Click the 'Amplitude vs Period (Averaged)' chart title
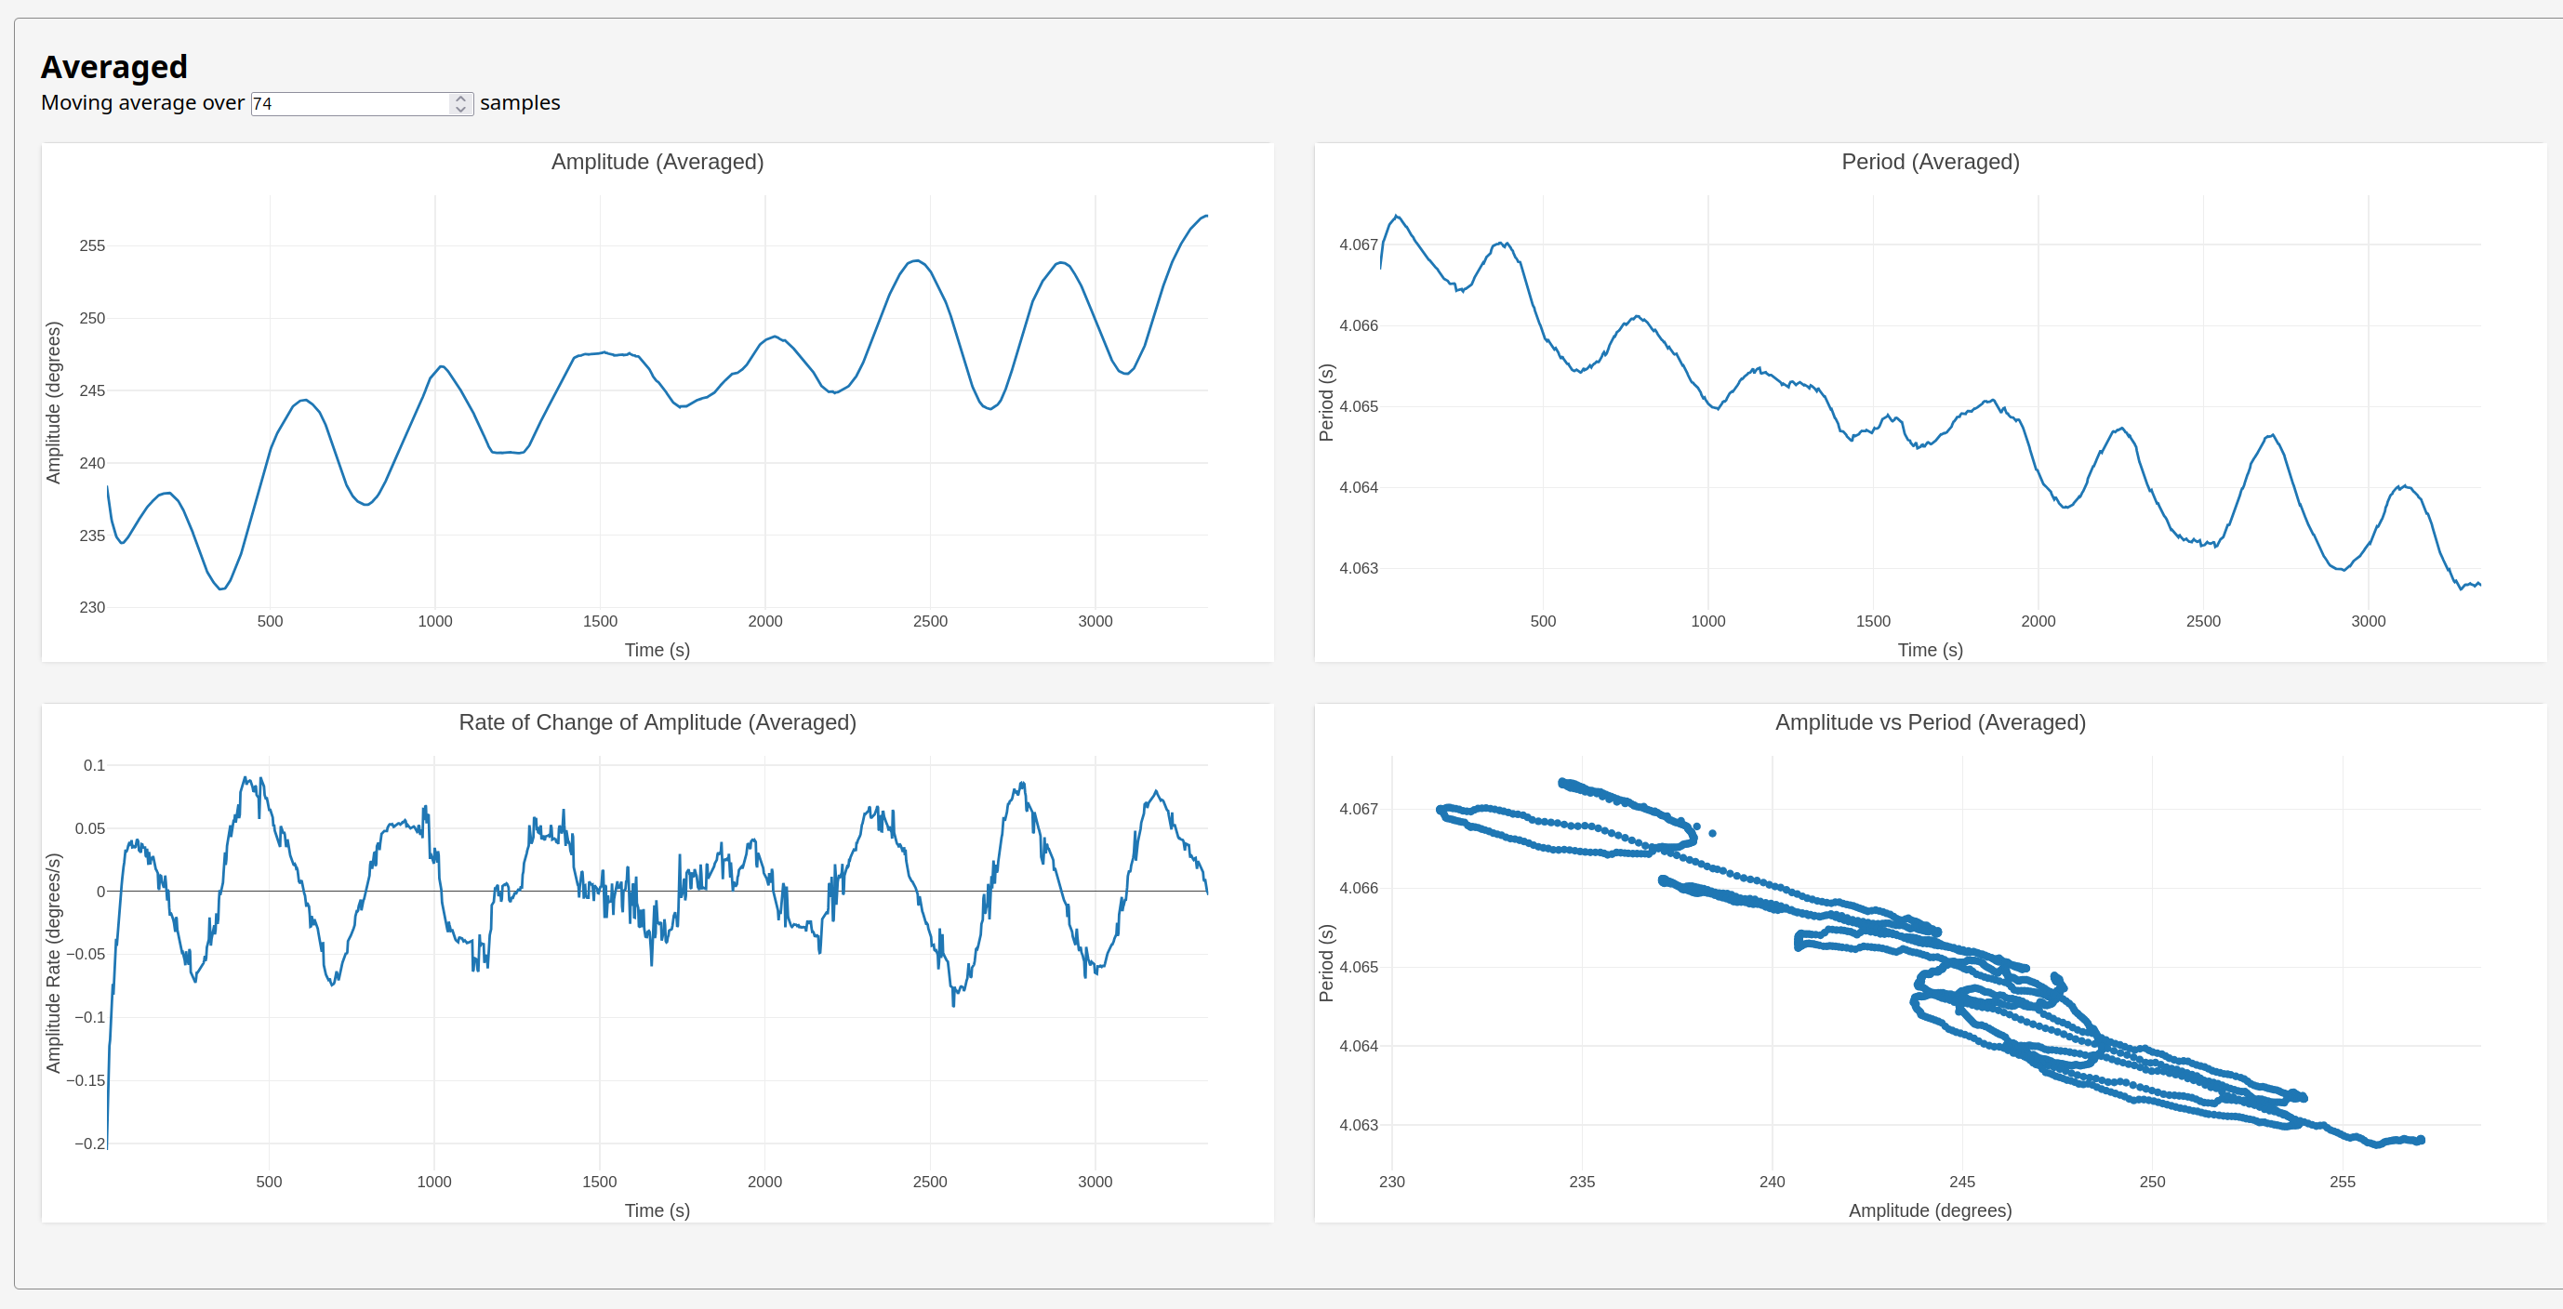 1929,722
